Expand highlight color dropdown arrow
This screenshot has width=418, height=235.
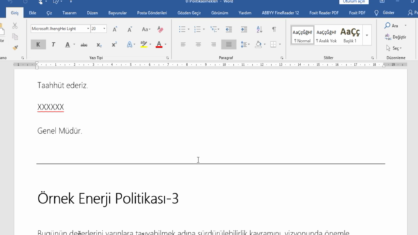(x=150, y=44)
